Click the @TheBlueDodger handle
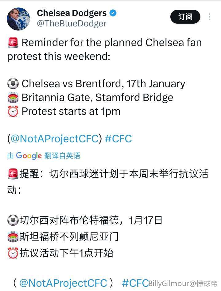Image resolution: width=221 pixels, height=291 pixels. pyautogui.click(x=72, y=24)
